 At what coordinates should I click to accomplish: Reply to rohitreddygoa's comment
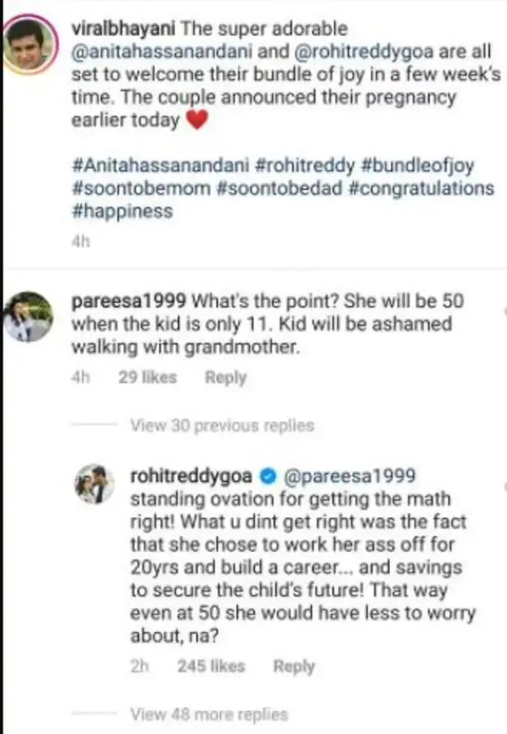(295, 666)
